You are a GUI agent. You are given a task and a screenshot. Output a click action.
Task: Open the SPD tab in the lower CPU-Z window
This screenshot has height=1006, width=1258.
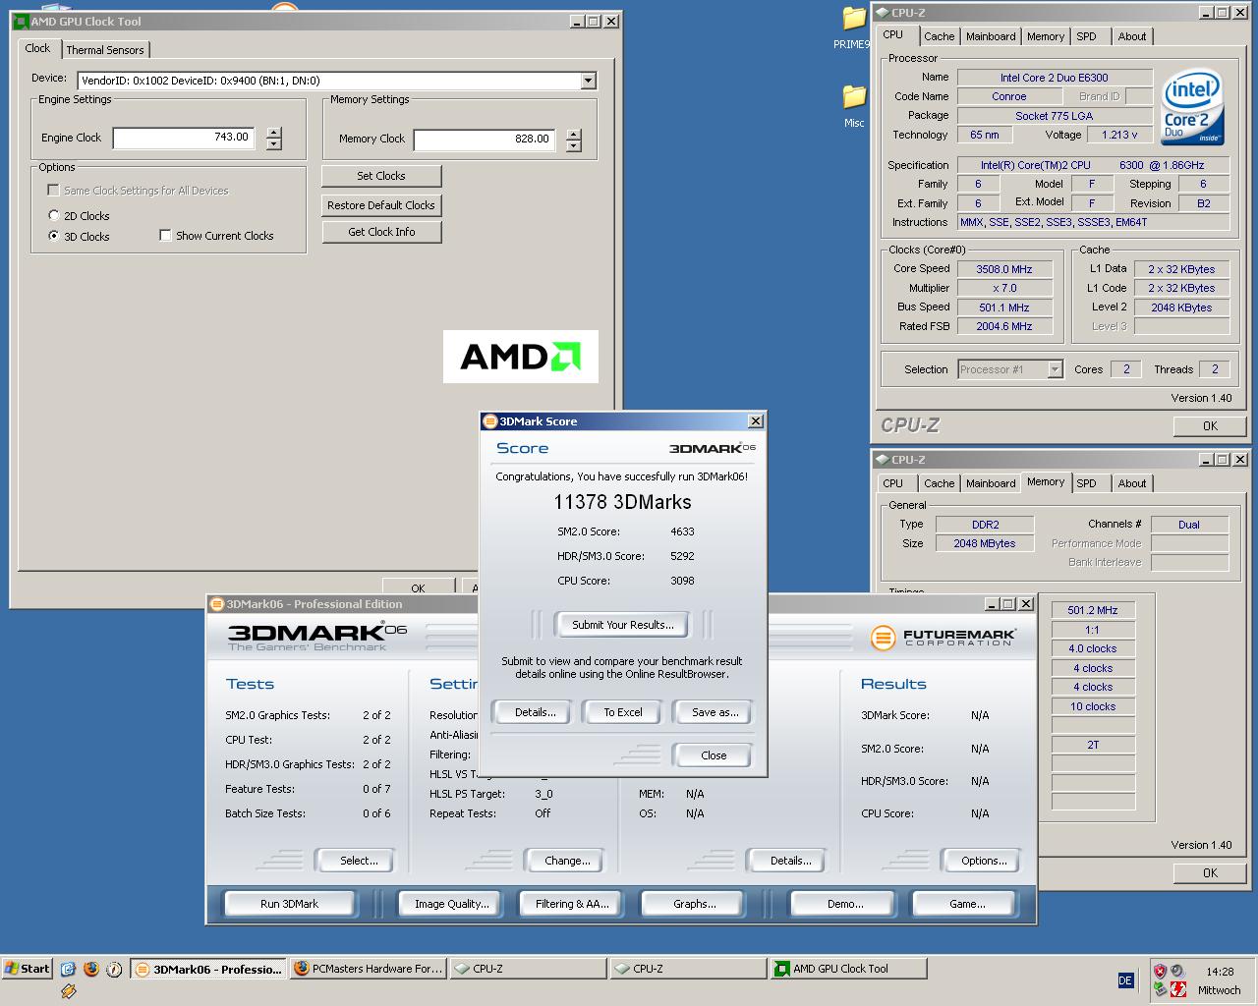1086,483
